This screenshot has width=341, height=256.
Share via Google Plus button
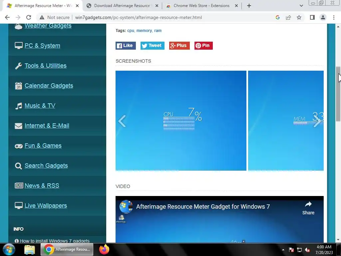tap(179, 45)
